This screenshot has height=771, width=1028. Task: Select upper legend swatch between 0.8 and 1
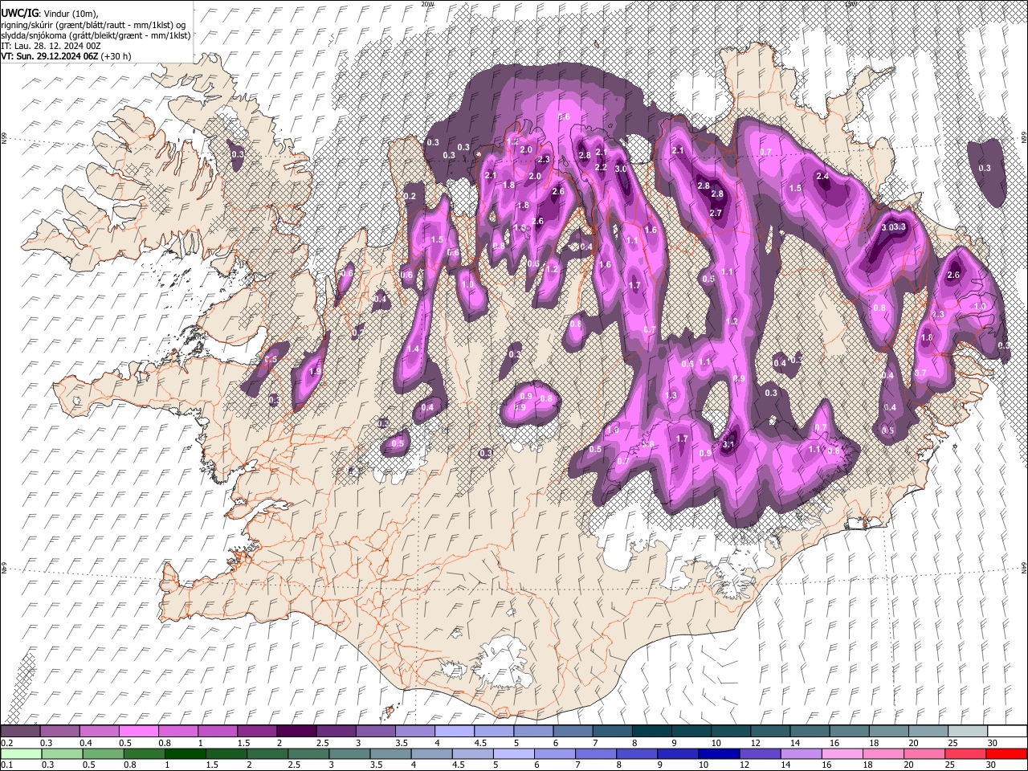click(x=177, y=731)
